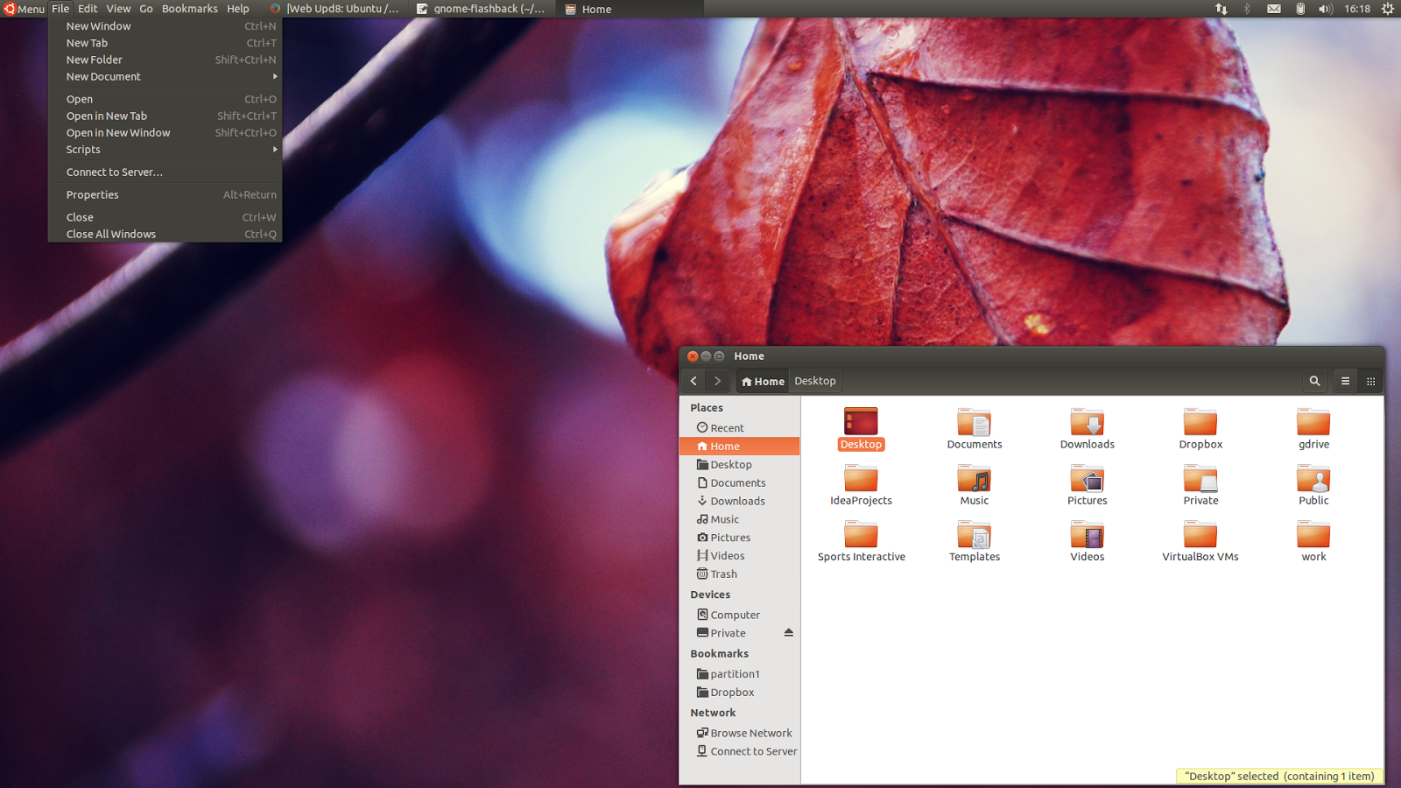Click the network indicator arrows in the tray
Image resolution: width=1401 pixels, height=788 pixels.
click(x=1220, y=9)
